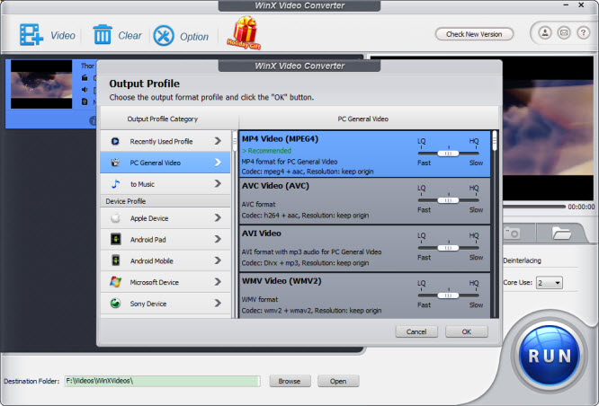This screenshot has width=599, height=406.
Task: Select the to Music category
Action: pos(165,184)
